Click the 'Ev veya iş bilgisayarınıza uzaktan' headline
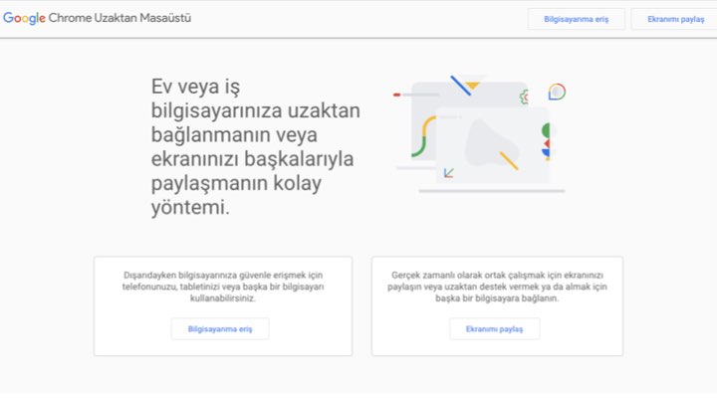Image resolution: width=717 pixels, height=398 pixels. tap(256, 146)
